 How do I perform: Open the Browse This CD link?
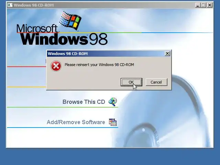click(x=84, y=102)
